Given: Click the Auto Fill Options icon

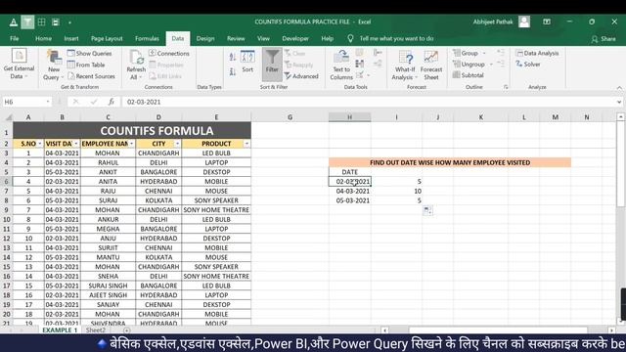Looking at the screenshot, I should [427, 210].
